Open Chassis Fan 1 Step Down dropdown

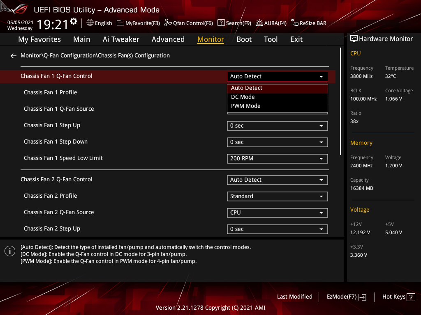point(278,142)
